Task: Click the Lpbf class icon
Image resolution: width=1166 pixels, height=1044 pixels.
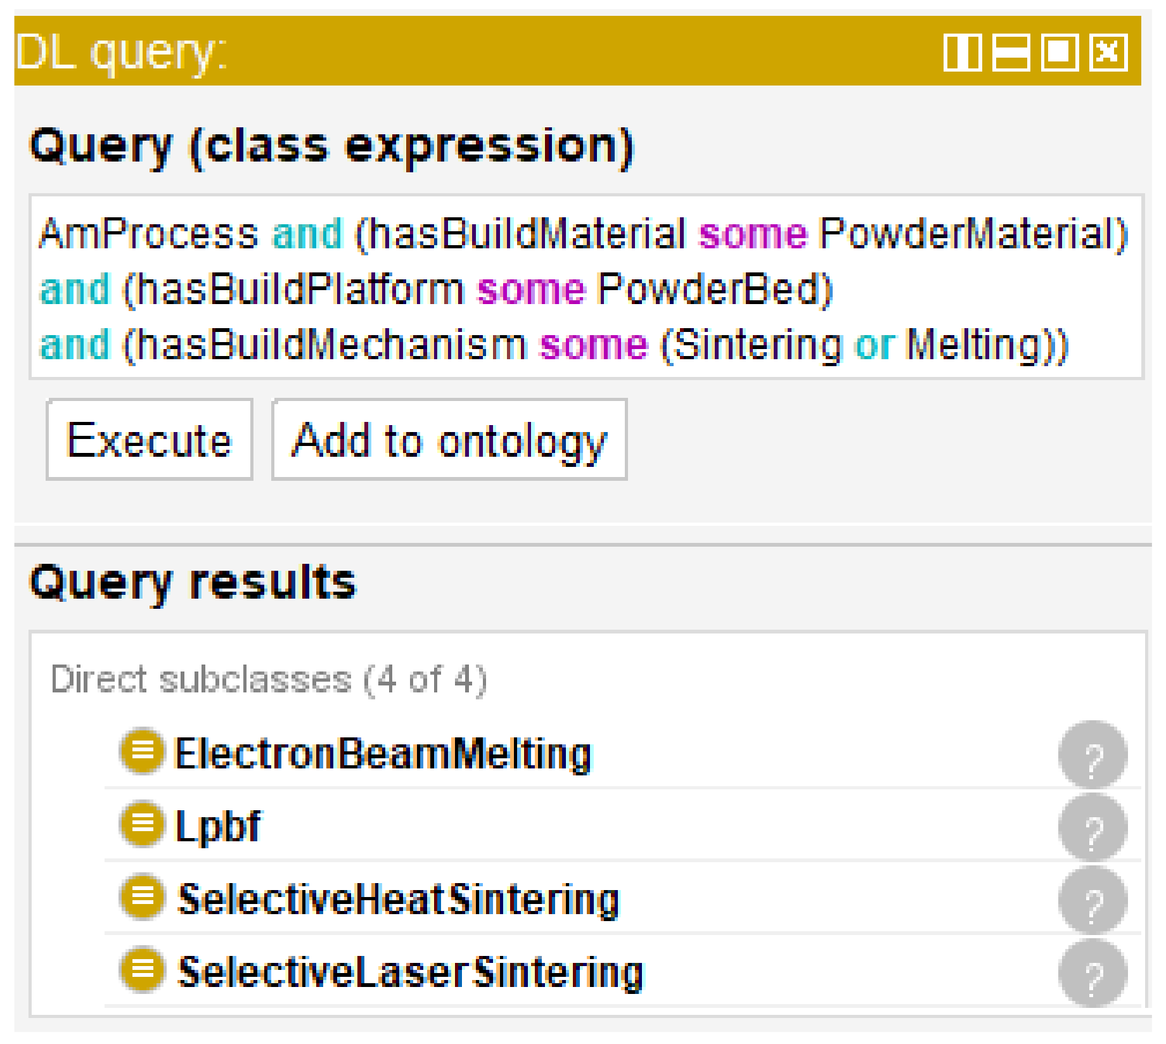Action: pyautogui.click(x=143, y=823)
